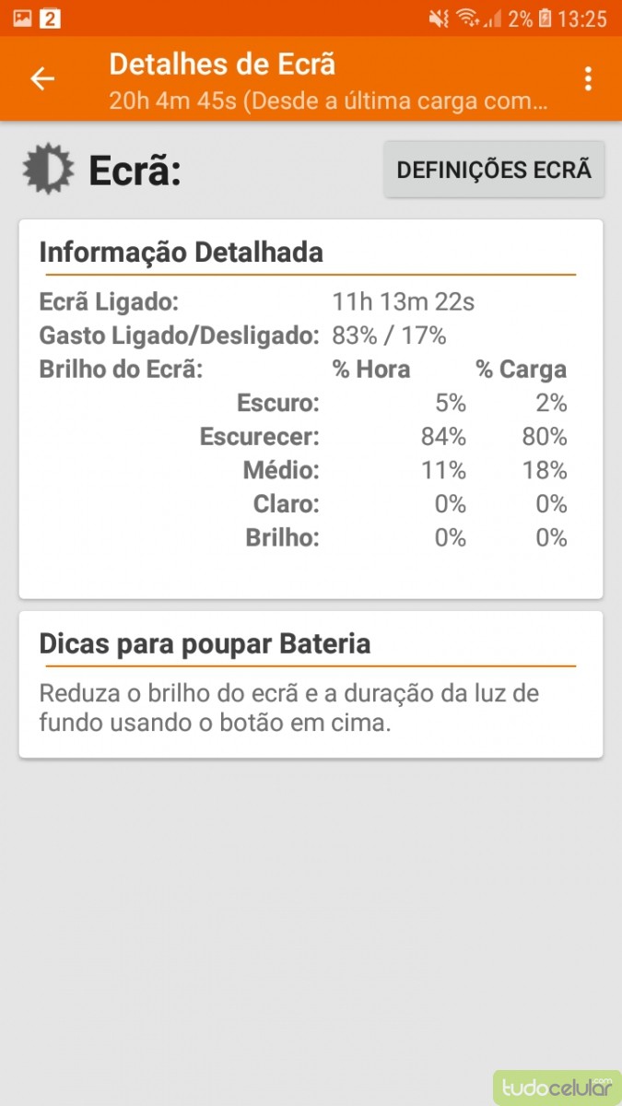Tap the muted sound status icon

click(x=440, y=18)
